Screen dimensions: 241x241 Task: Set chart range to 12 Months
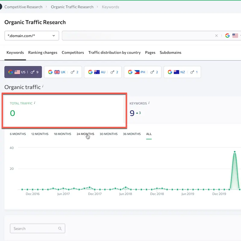coord(40,134)
